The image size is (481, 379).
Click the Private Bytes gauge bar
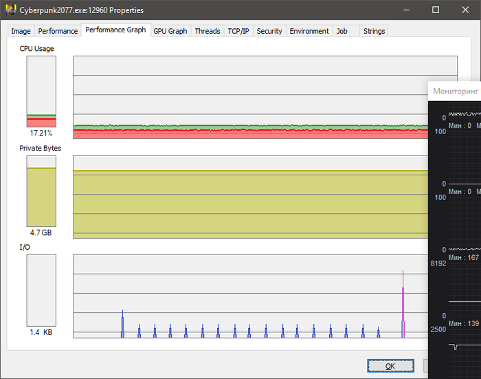41,191
